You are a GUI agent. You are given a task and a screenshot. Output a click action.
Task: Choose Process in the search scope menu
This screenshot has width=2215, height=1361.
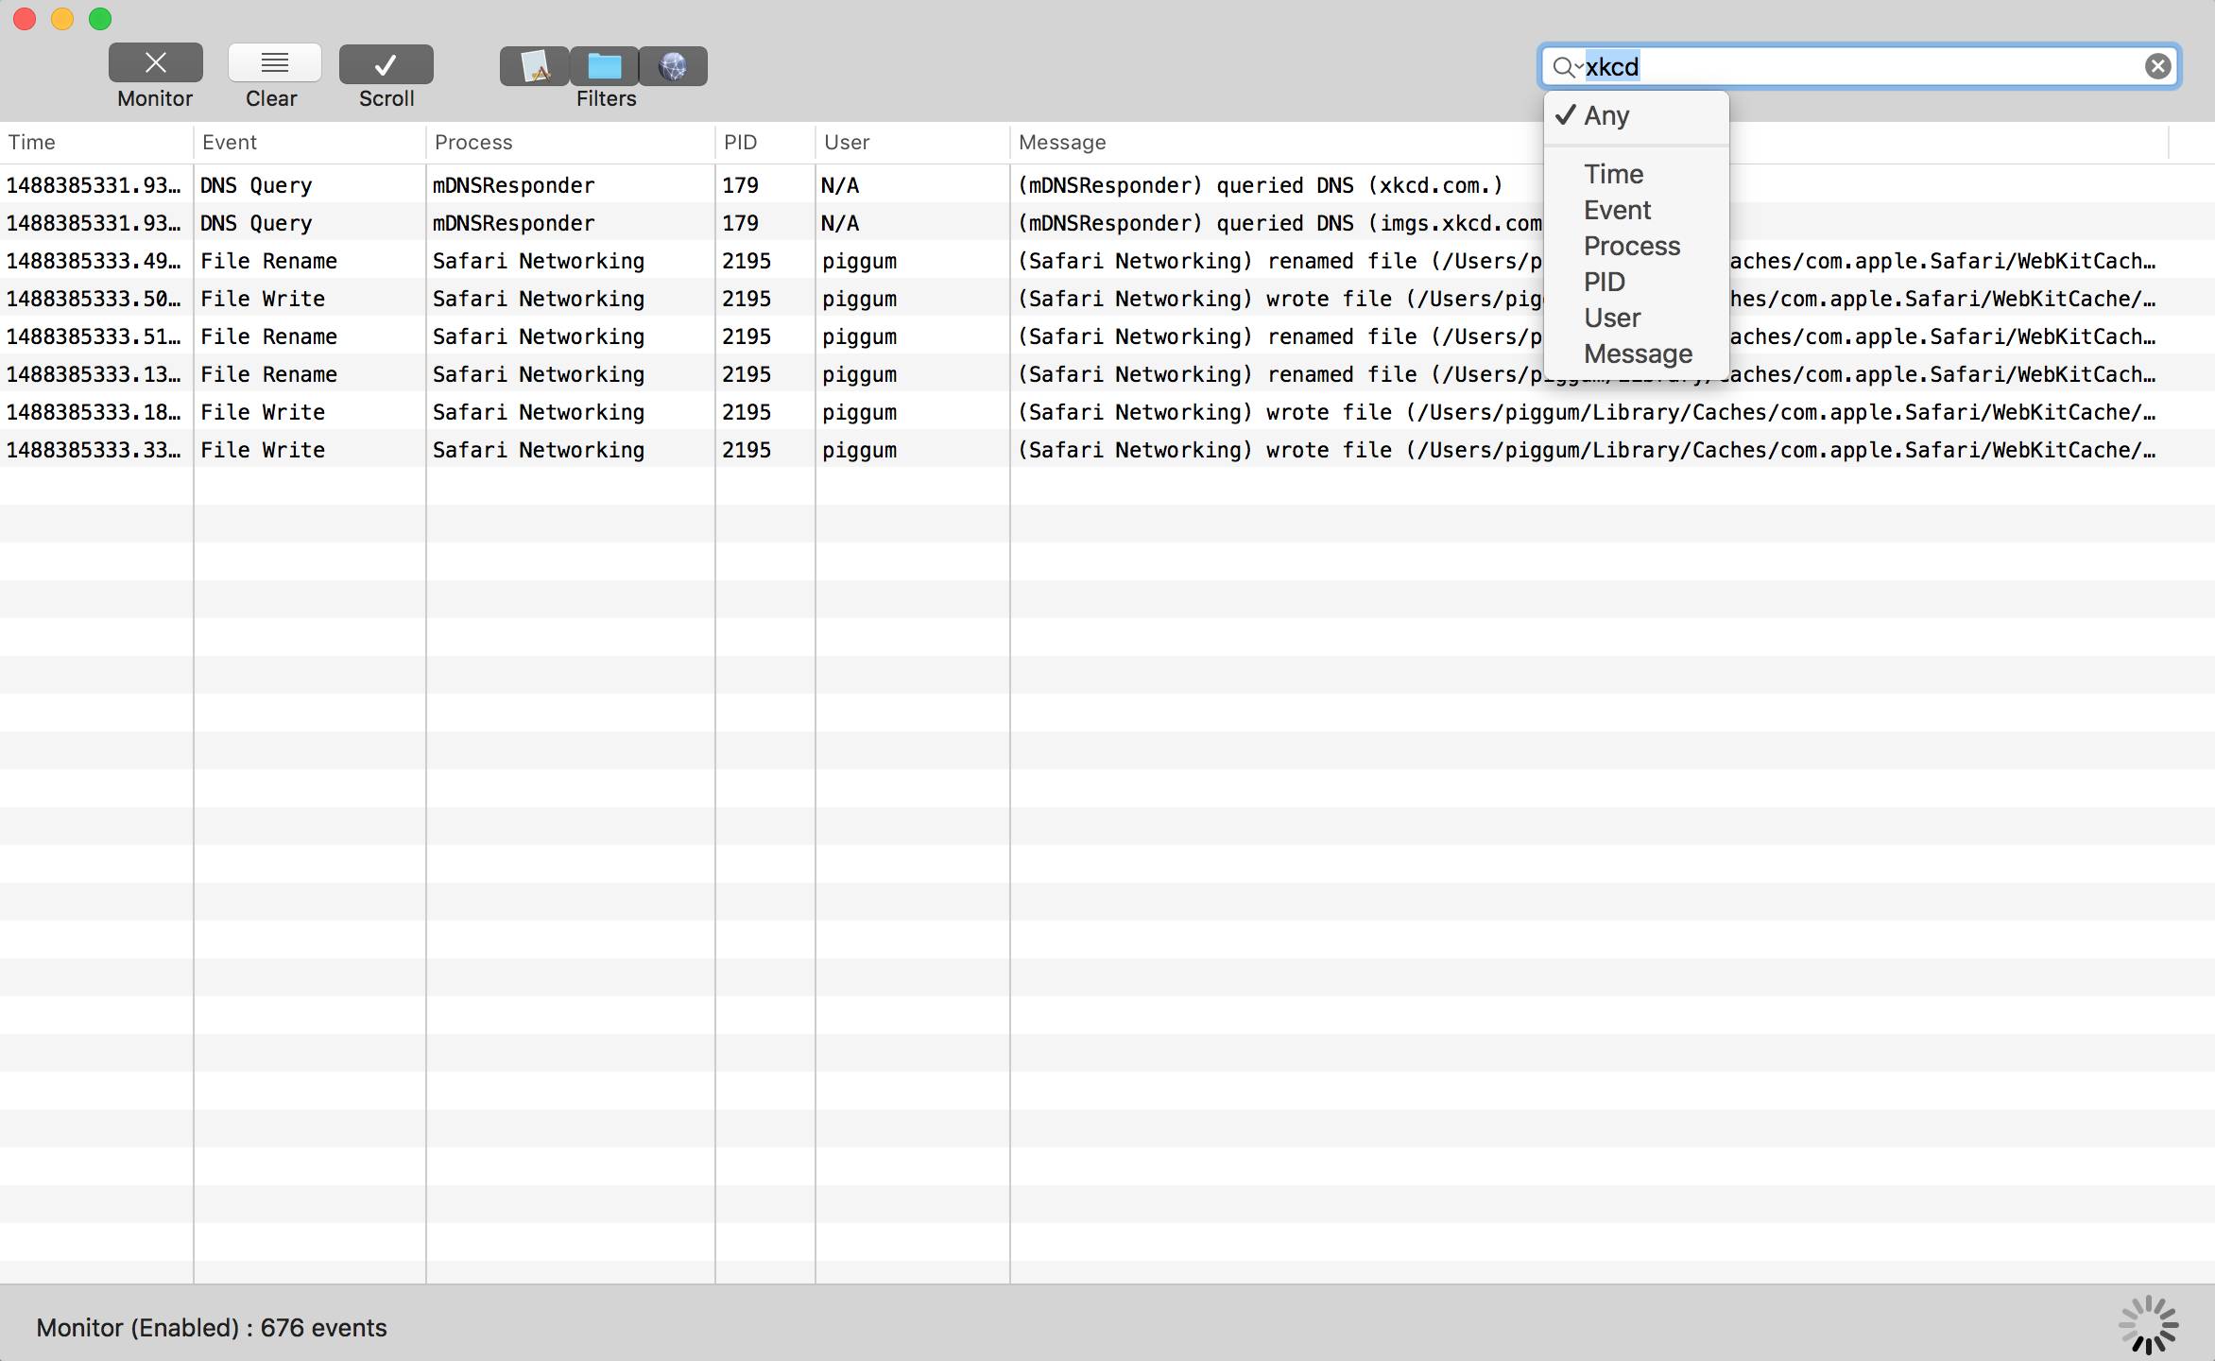(x=1632, y=246)
